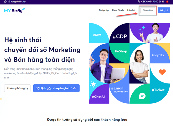Open the Case Study menu item
This screenshot has height=126, width=173.
pyautogui.click(x=118, y=10)
